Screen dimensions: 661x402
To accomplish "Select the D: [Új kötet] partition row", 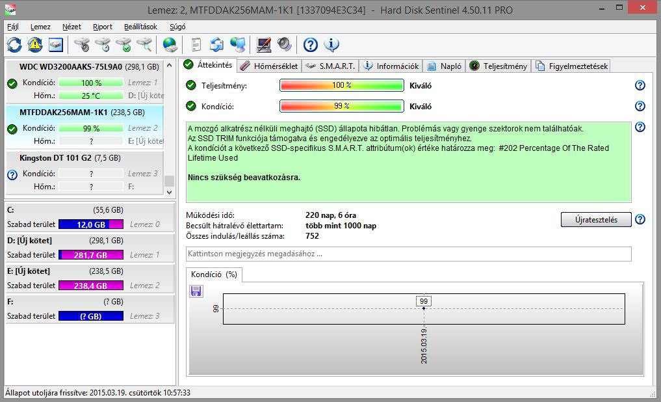I will coord(90,248).
